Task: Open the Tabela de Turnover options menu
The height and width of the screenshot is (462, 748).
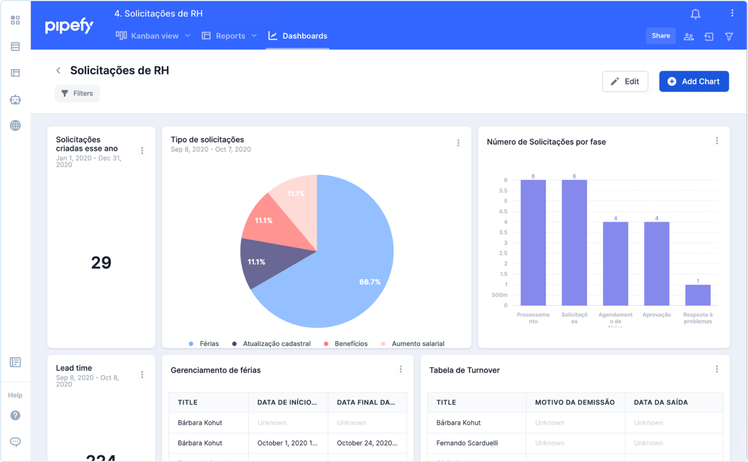Action: click(x=717, y=370)
